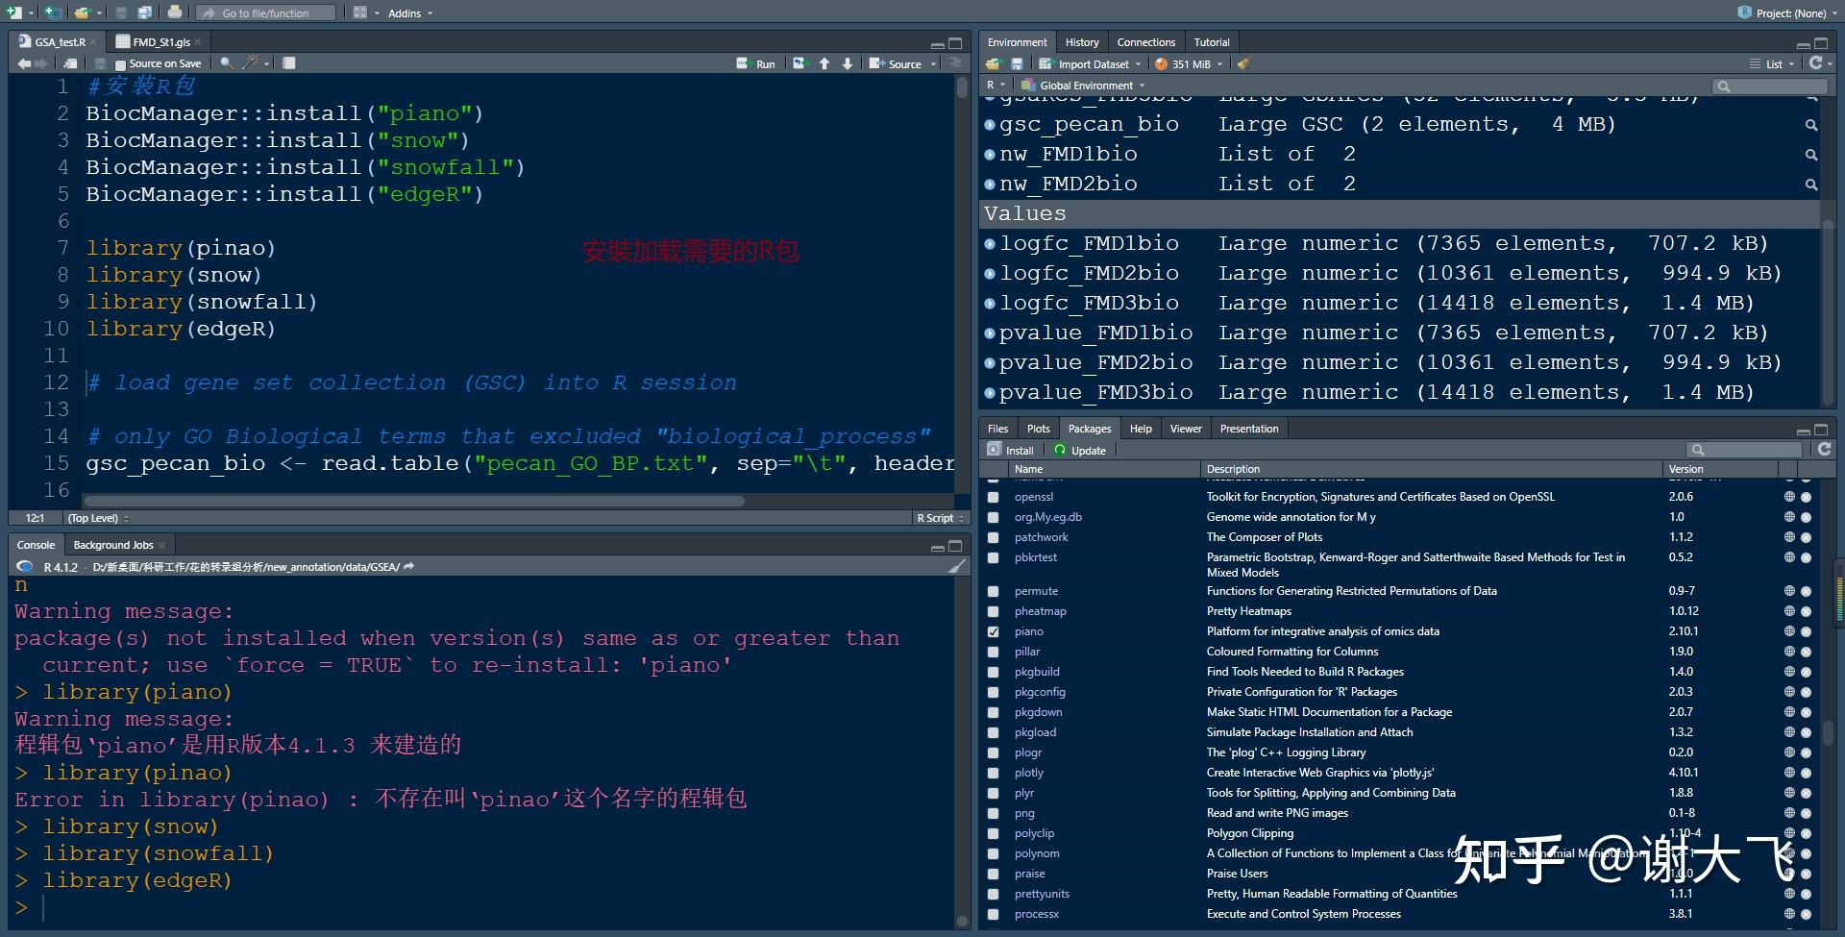Switch to the Tutorial tab

click(1212, 42)
